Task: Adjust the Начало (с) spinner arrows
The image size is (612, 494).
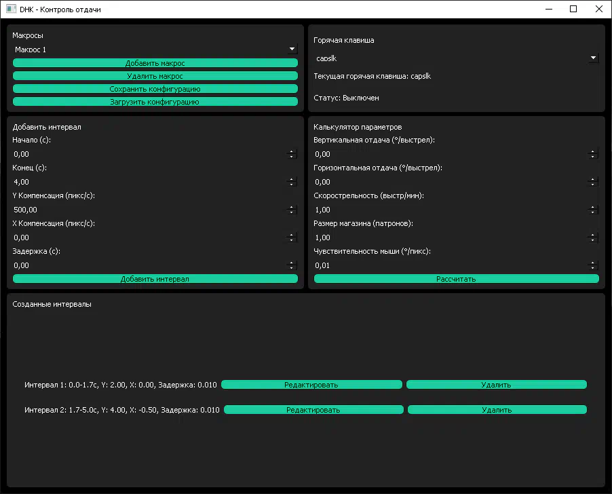Action: (292, 154)
